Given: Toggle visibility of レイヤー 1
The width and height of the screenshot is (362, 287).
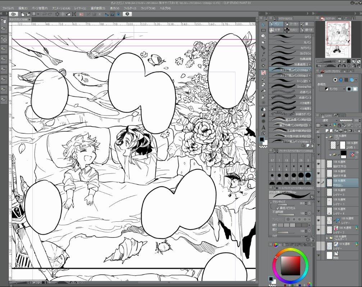Looking at the screenshot, I should pyautogui.click(x=319, y=202).
